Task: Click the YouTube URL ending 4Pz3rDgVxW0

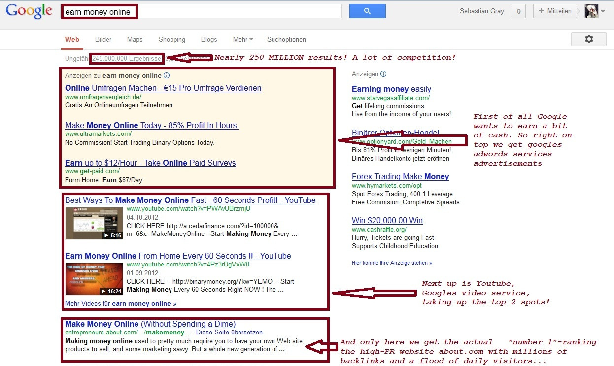Action: click(x=188, y=265)
